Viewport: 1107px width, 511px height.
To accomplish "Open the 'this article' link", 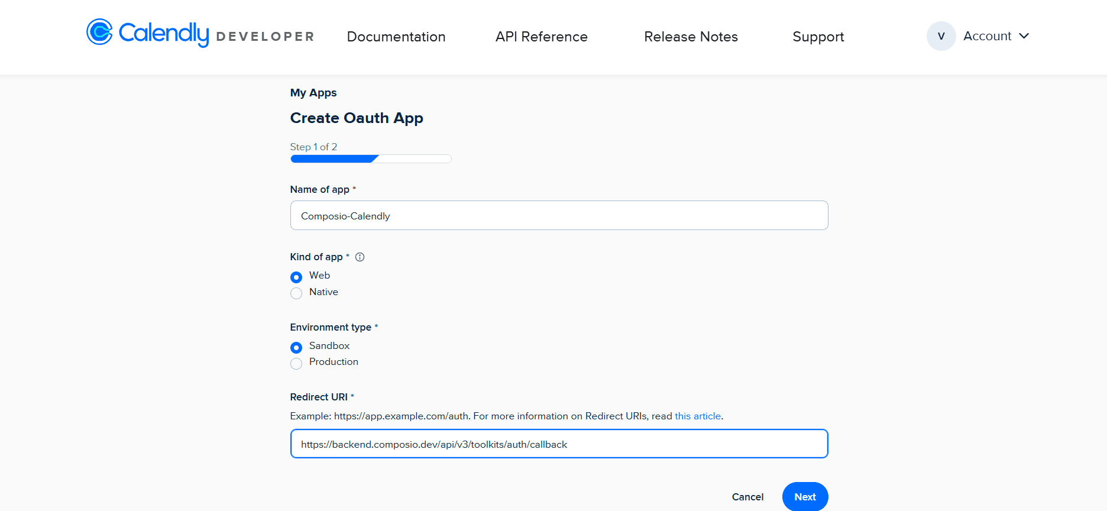I will [698, 416].
